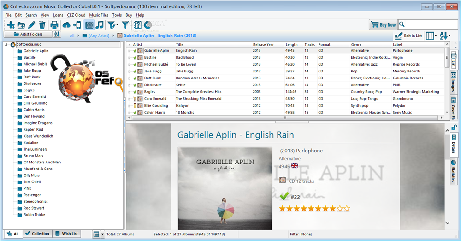Click the Caro Emerald wish list cart icon
The width and height of the screenshot is (461, 241).
point(135,99)
